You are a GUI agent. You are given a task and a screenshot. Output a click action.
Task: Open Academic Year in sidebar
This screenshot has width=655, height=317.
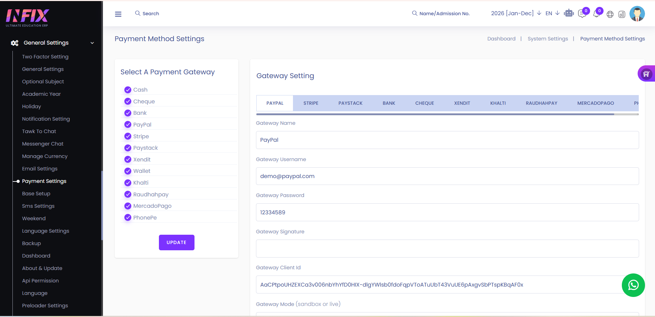click(x=41, y=94)
